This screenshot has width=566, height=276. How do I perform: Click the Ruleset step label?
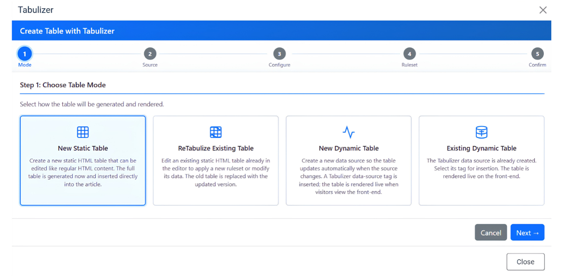(x=409, y=65)
